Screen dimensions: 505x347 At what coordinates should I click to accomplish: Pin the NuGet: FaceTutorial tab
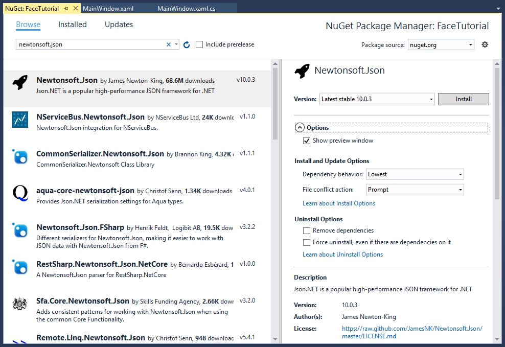(66, 8)
